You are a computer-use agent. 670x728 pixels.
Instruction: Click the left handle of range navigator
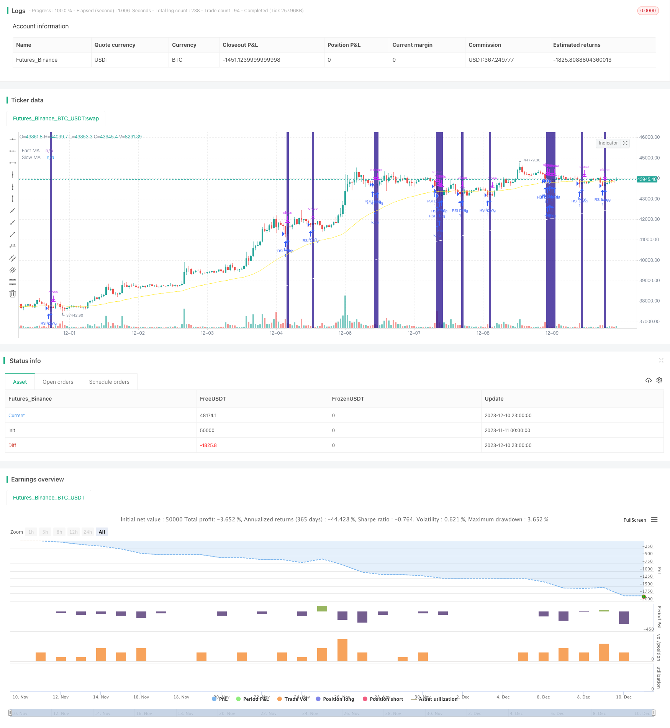click(10, 713)
